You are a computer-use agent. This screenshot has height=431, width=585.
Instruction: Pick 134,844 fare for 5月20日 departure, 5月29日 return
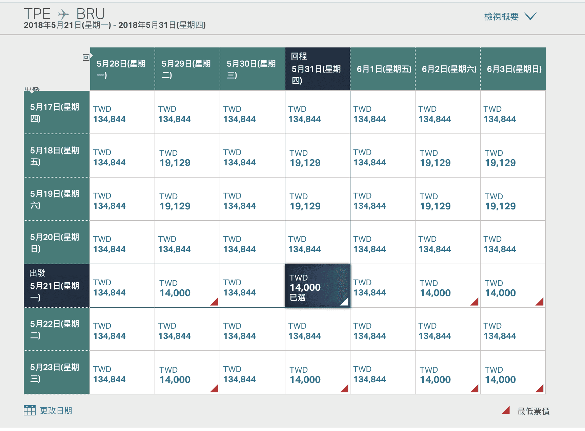point(187,243)
